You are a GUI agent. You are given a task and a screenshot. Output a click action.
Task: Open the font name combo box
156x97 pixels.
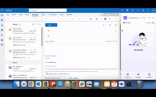[29, 19]
